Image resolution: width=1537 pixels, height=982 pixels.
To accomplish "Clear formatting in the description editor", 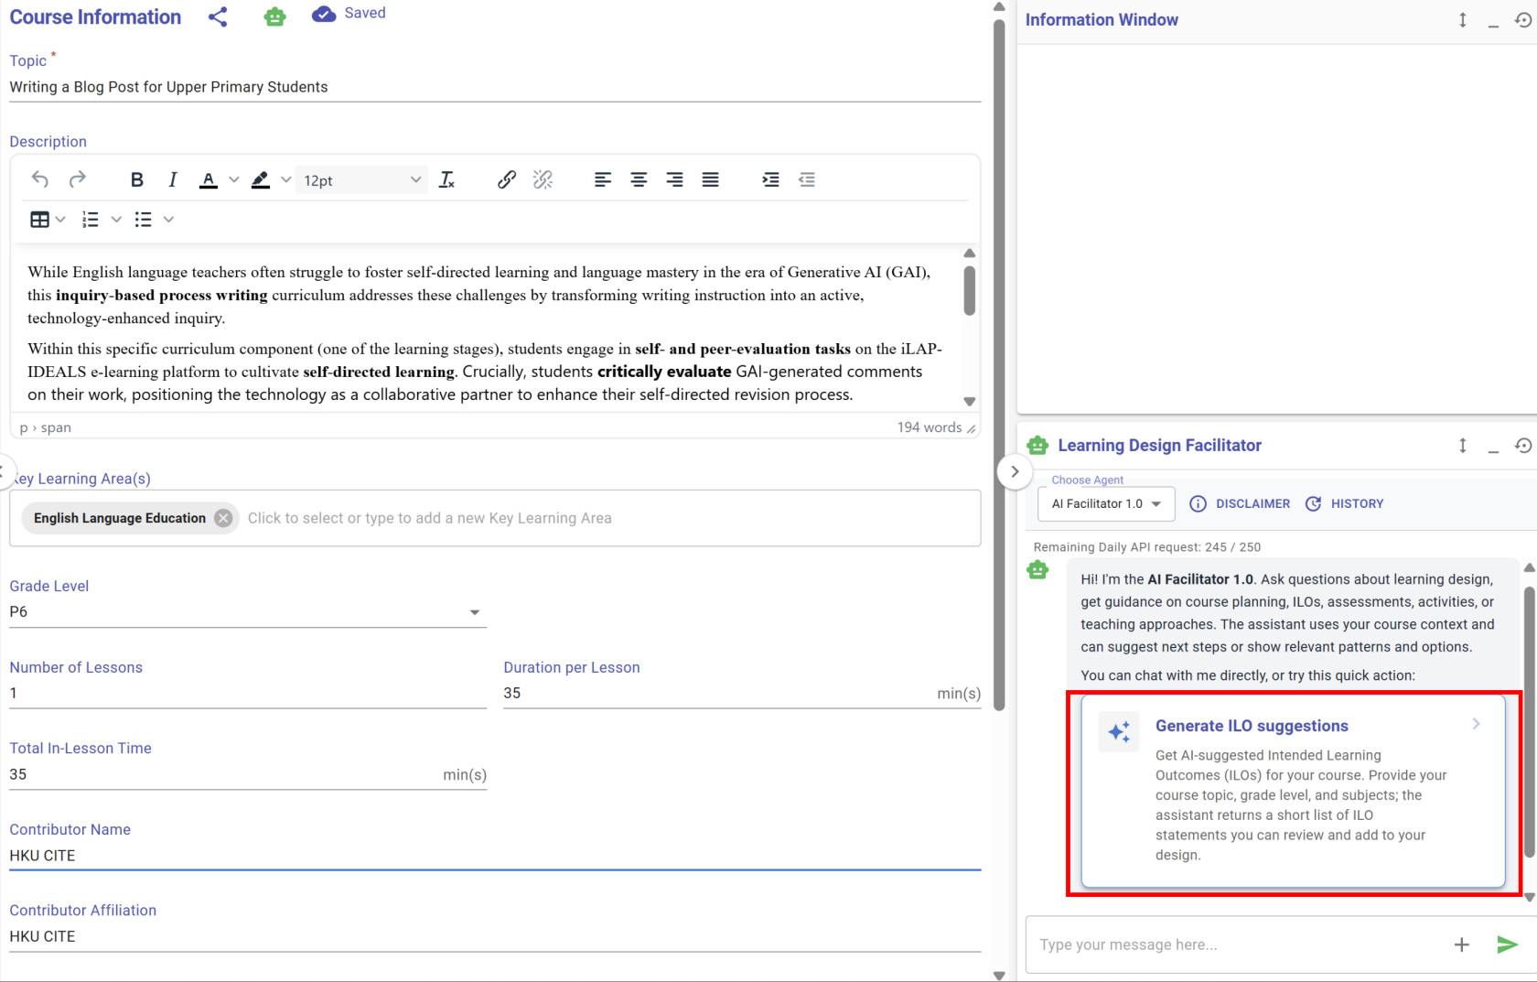I will [446, 179].
